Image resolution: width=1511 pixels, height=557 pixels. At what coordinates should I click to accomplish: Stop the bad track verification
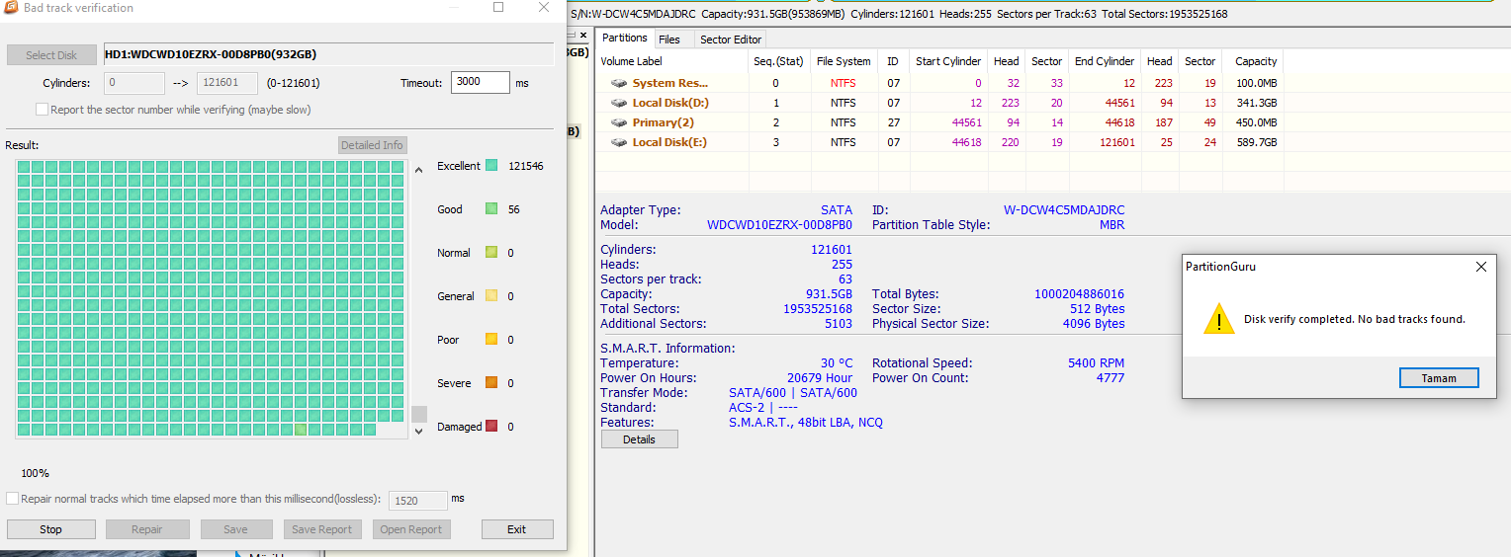point(51,529)
